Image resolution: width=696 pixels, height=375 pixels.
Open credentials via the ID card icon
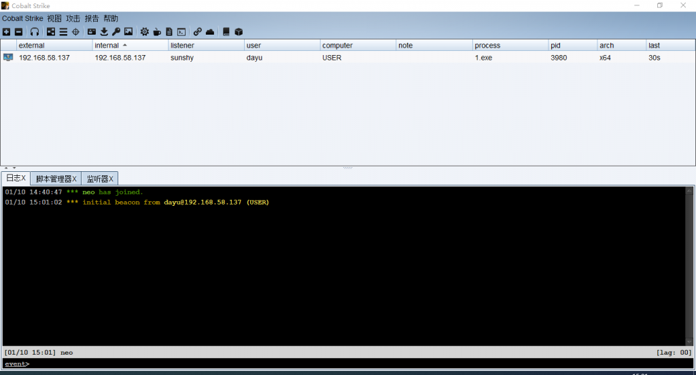92,32
